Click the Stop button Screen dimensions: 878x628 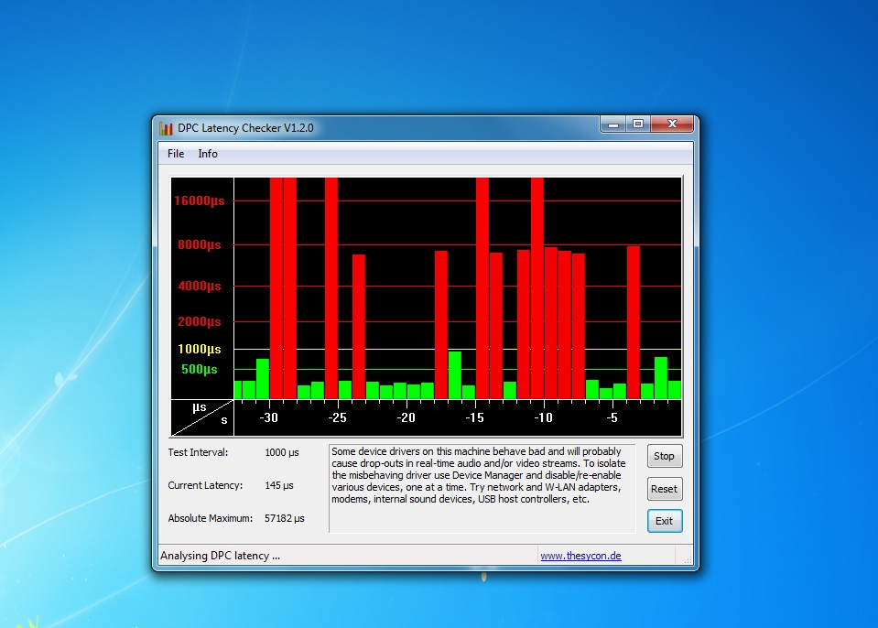pos(664,456)
